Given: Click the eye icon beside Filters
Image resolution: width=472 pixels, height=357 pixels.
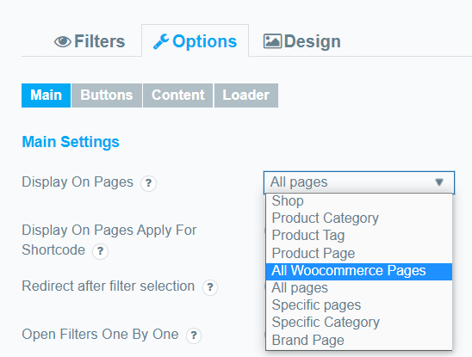Looking at the screenshot, I should coord(63,41).
